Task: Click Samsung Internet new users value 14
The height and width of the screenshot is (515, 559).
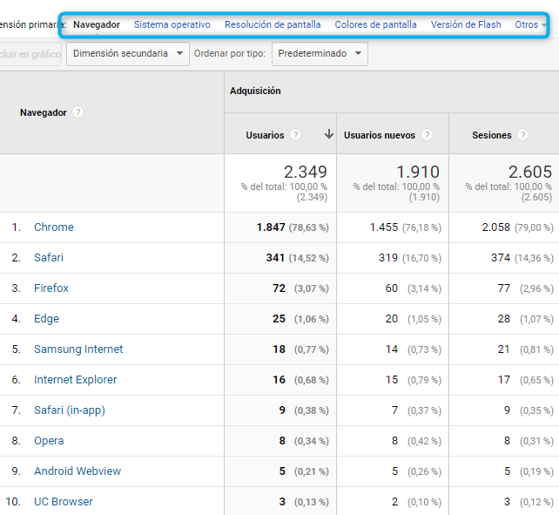Action: 392,349
